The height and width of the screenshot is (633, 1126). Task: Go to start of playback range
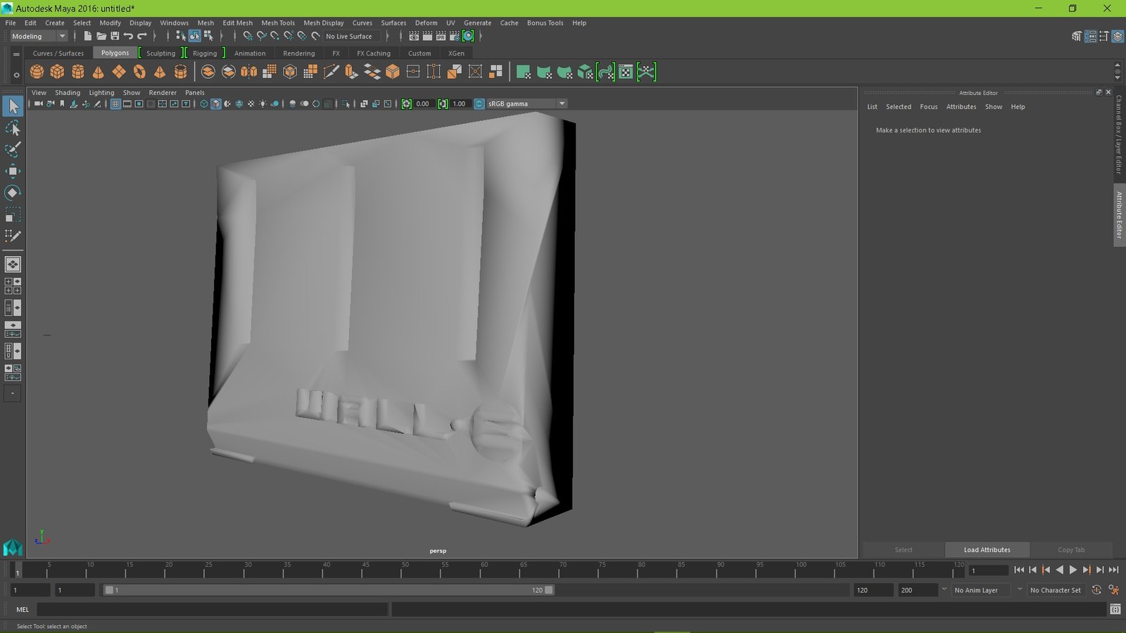(x=1019, y=570)
